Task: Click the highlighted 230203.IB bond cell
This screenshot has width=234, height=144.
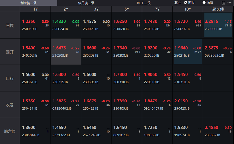Action: pos(66,52)
